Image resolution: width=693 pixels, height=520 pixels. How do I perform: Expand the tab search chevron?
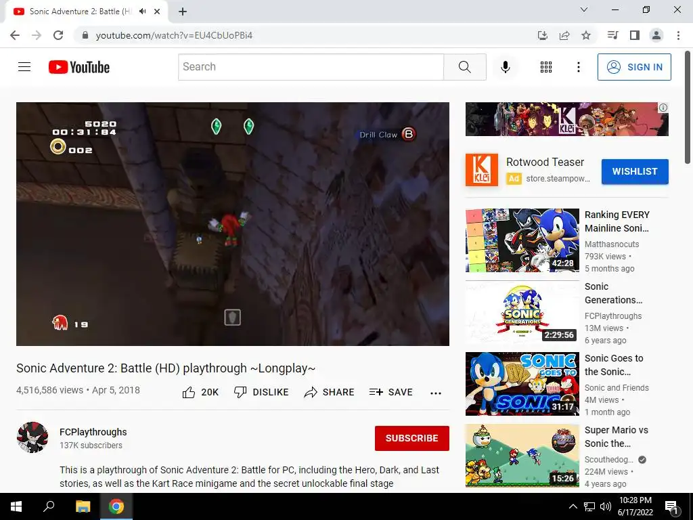584,9
